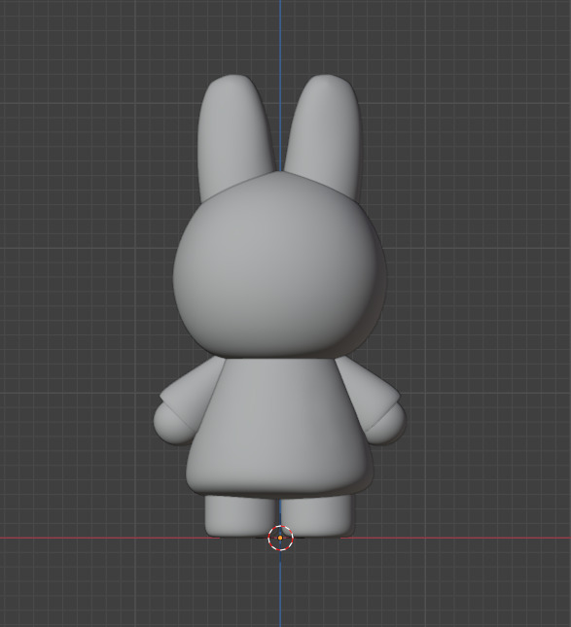This screenshot has height=627, width=571.
Task: Click the bunny's right hand
Action: click(387, 425)
